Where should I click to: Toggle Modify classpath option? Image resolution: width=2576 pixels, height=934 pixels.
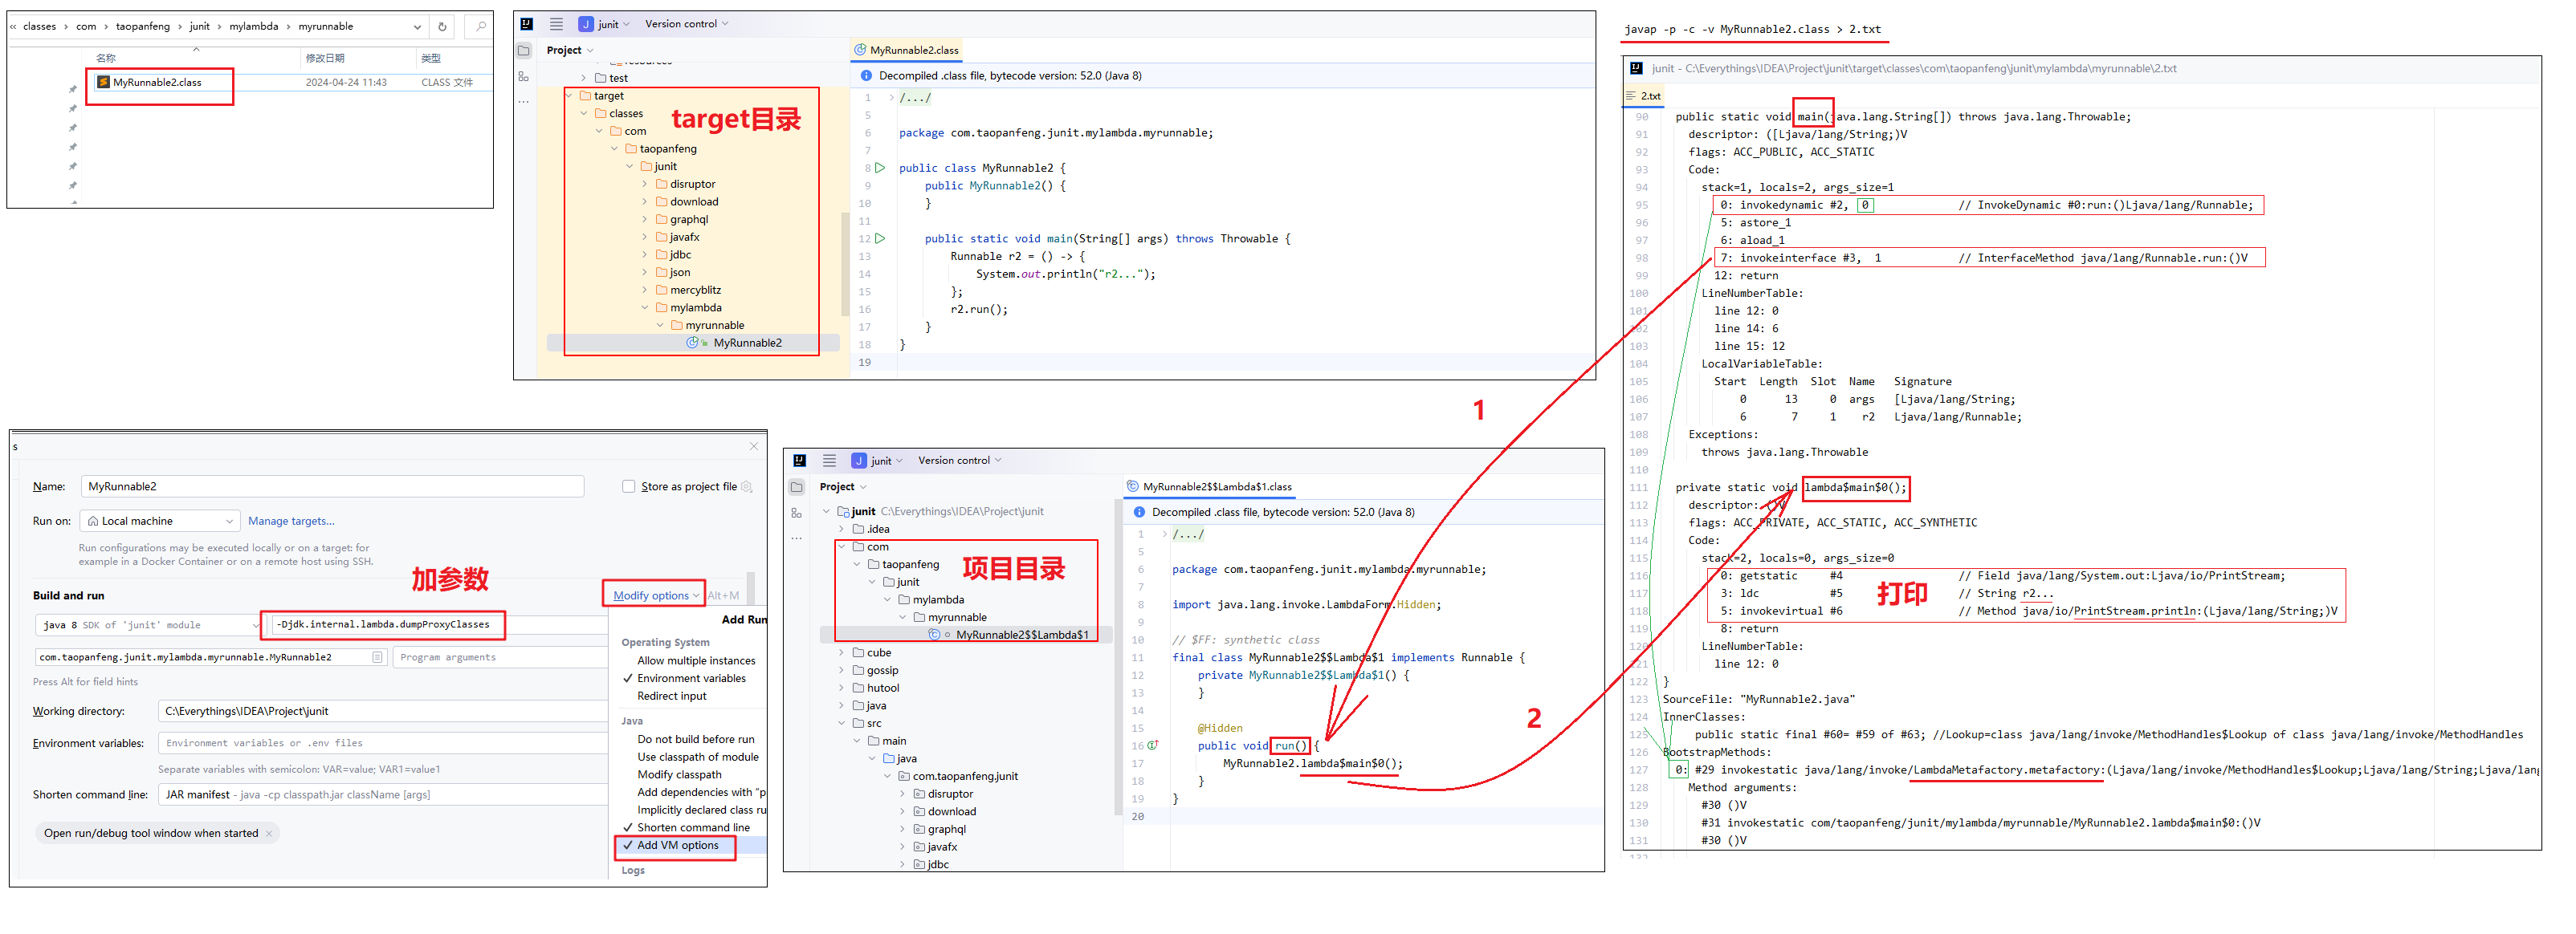pyautogui.click(x=679, y=775)
